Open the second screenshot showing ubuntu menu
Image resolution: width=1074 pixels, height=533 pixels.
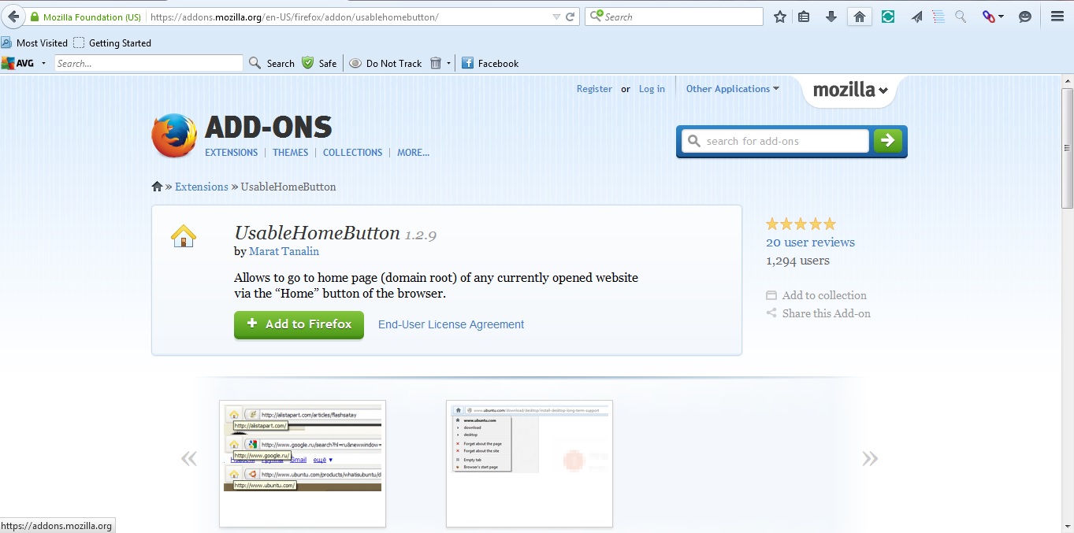click(x=530, y=463)
